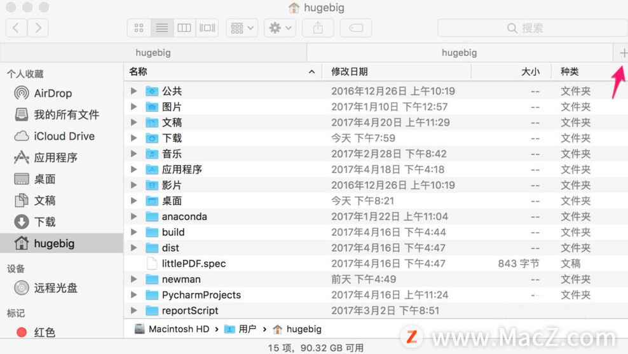This screenshot has height=354, width=628.
Task: Expand the newman folder
Action: [x=133, y=279]
